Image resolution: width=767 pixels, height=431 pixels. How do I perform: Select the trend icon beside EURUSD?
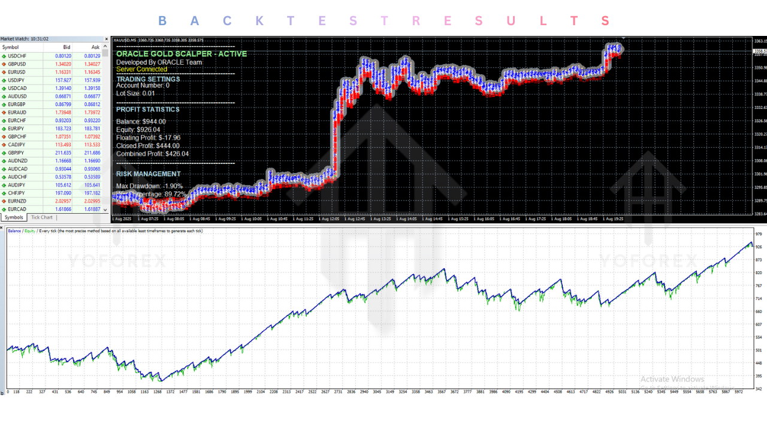[x=5, y=72]
